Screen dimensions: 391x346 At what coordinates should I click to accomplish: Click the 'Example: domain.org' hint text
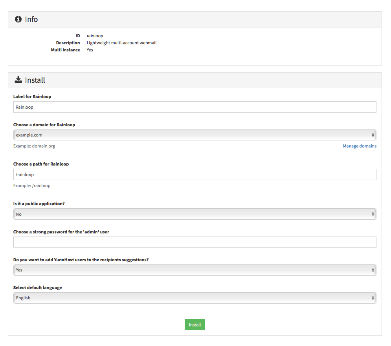(34, 146)
